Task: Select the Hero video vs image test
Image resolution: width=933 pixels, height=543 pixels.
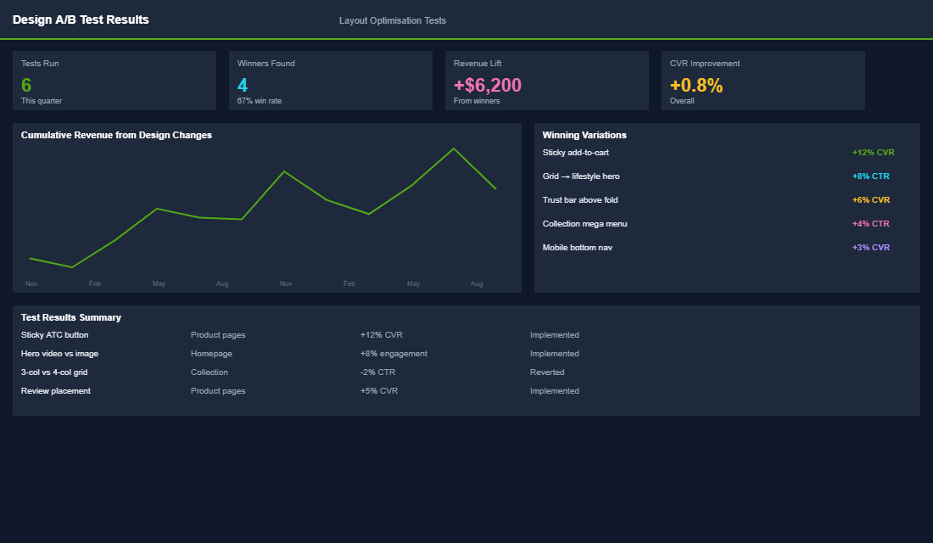Action: click(59, 353)
